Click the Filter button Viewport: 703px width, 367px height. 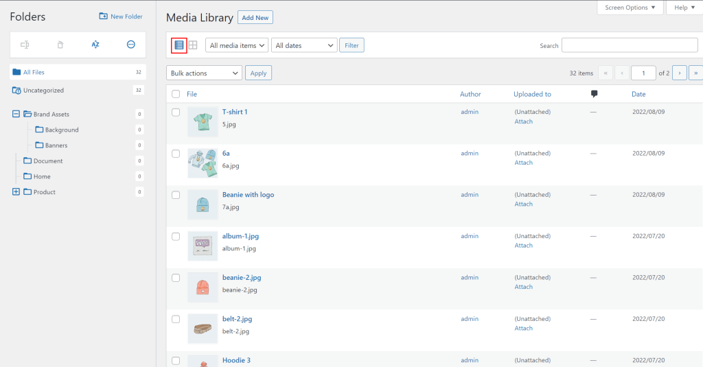coord(351,45)
